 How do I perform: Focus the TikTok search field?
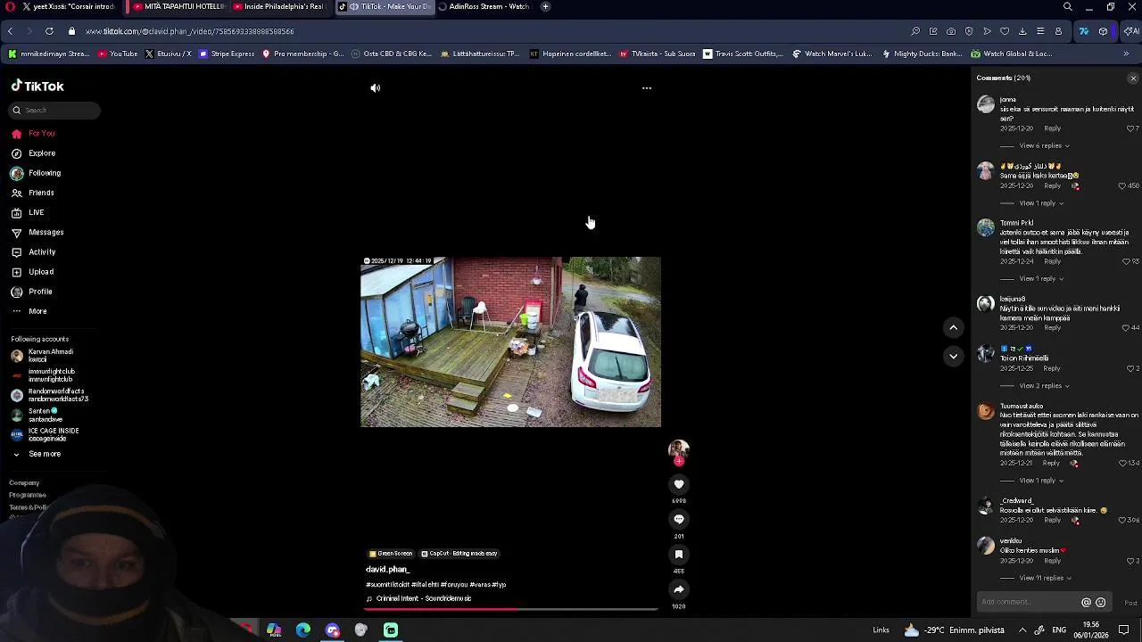[55, 110]
